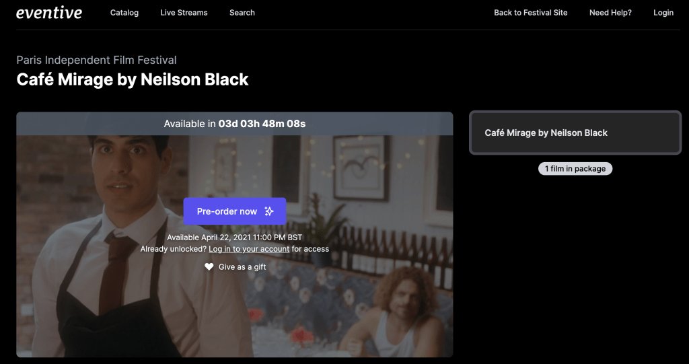Select Give as a gift option
The height and width of the screenshot is (364, 689).
point(235,267)
